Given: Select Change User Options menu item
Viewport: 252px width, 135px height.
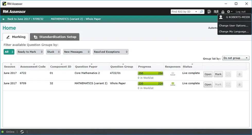Looking at the screenshot, I should (x=233, y=26).
